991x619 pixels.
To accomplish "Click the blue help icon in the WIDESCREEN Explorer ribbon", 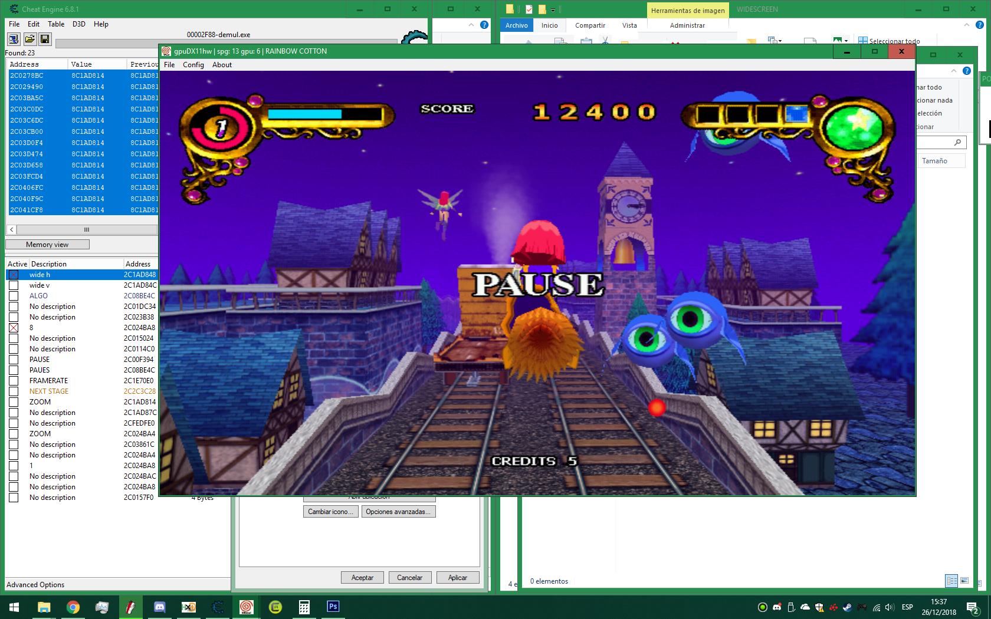I will click(980, 25).
